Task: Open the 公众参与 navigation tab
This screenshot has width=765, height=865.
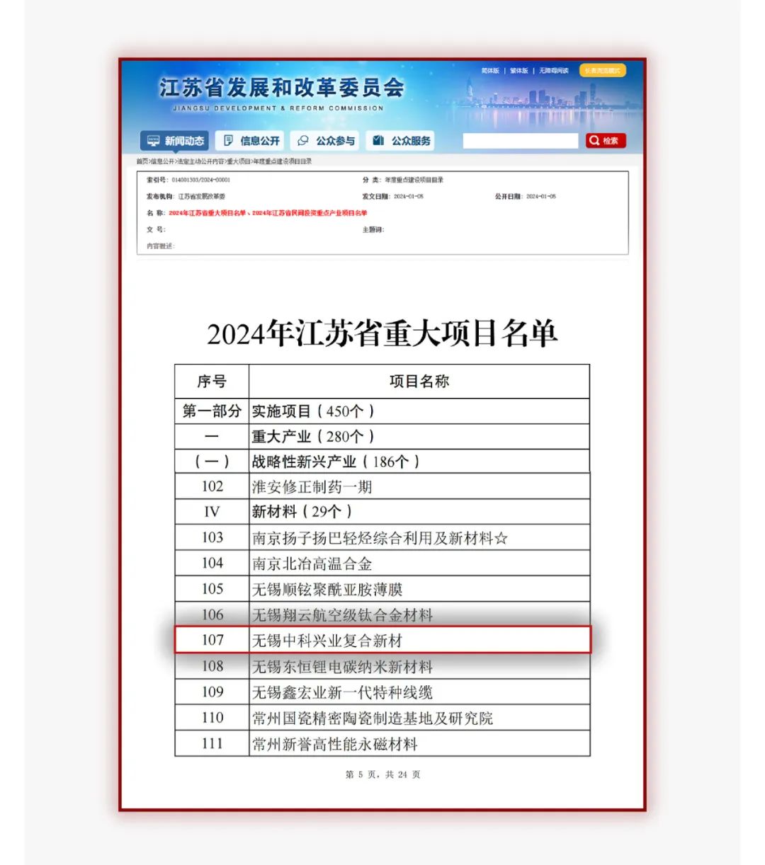Action: click(326, 141)
